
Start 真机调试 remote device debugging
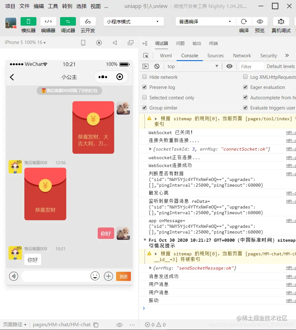281,22
